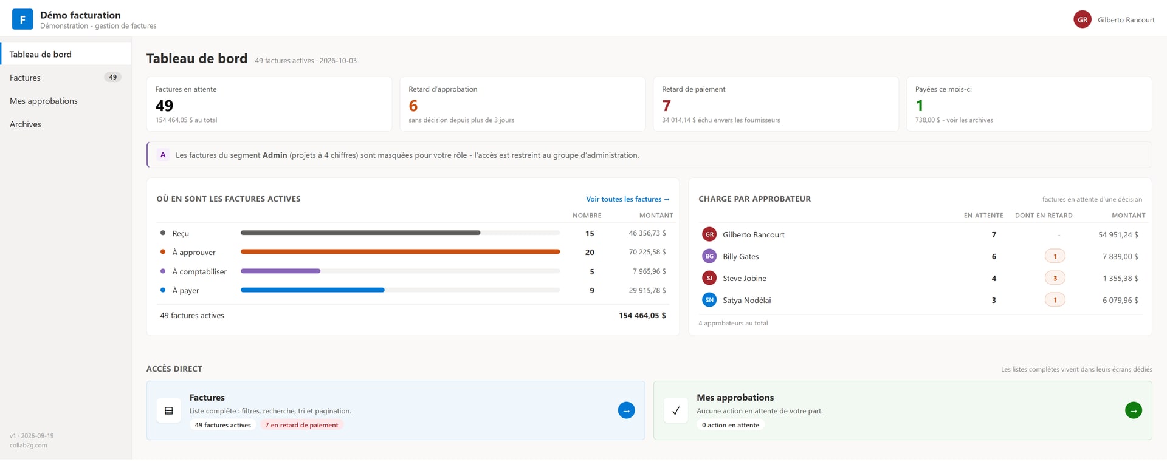Click the Factures list icon in Accès direct
The image size is (1167, 462).
(x=169, y=410)
